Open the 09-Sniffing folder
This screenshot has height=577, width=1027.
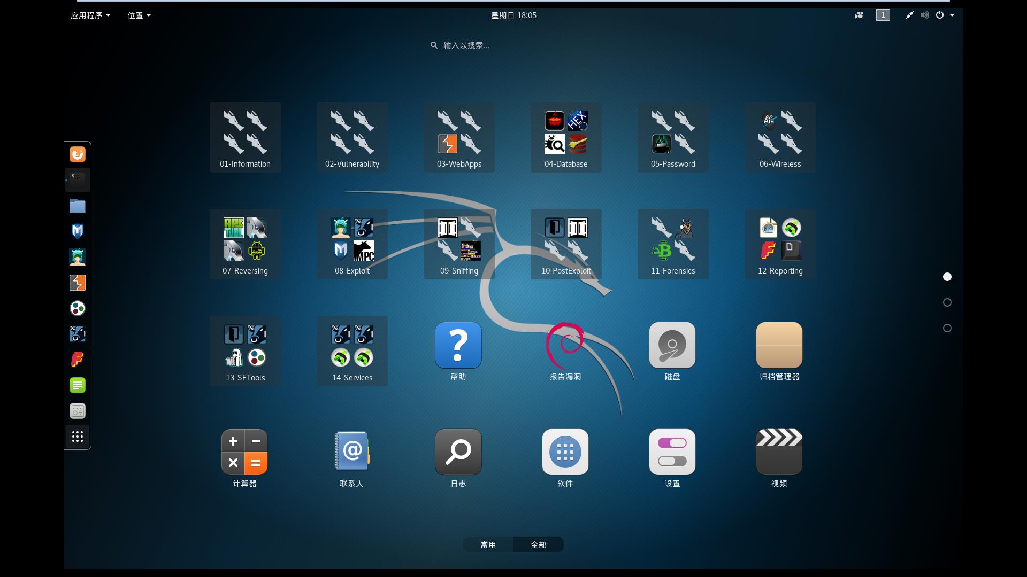pyautogui.click(x=459, y=244)
